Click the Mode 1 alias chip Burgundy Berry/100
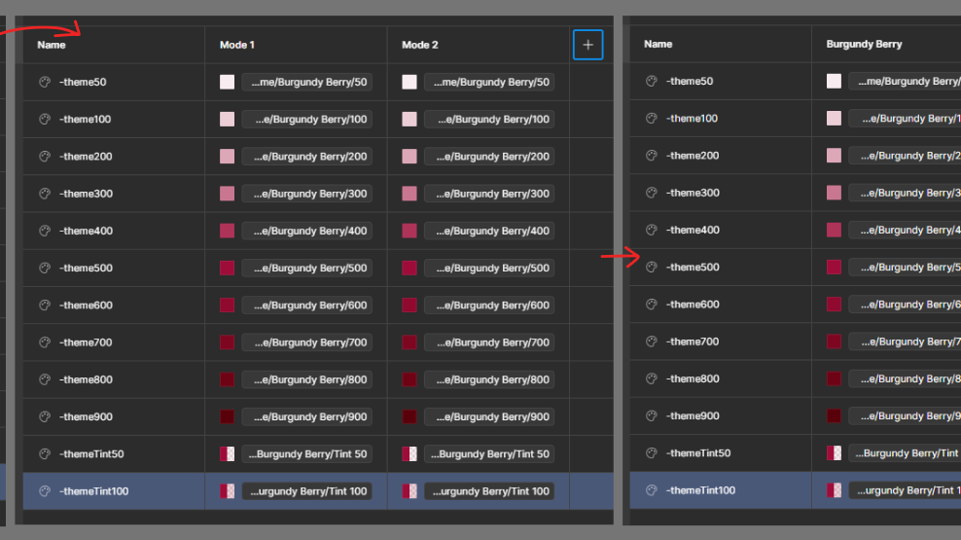Image resolution: width=961 pixels, height=540 pixels. click(x=307, y=119)
